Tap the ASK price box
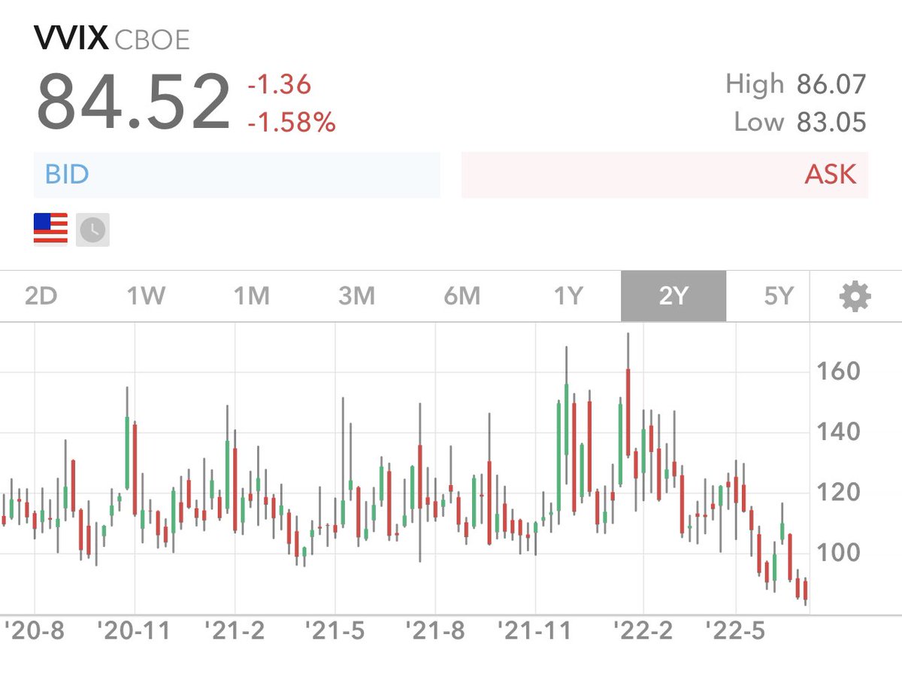Image resolution: width=902 pixels, height=677 pixels. click(665, 175)
